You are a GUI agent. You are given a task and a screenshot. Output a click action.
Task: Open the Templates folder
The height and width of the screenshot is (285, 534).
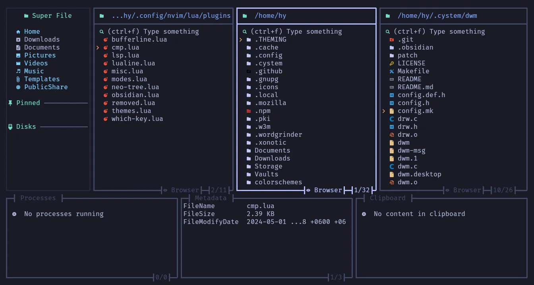point(42,79)
